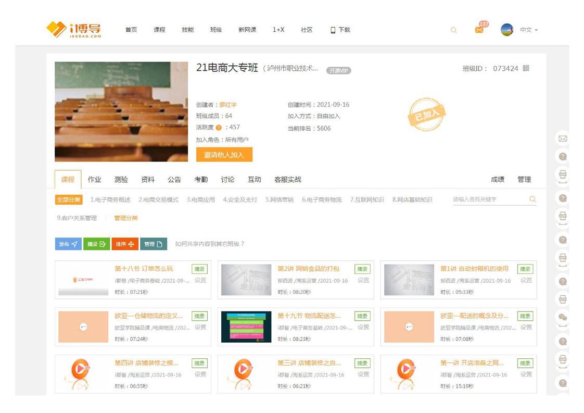This screenshot has width=584, height=413.
Task: Open the 中文 language dropdown
Action: (529, 30)
